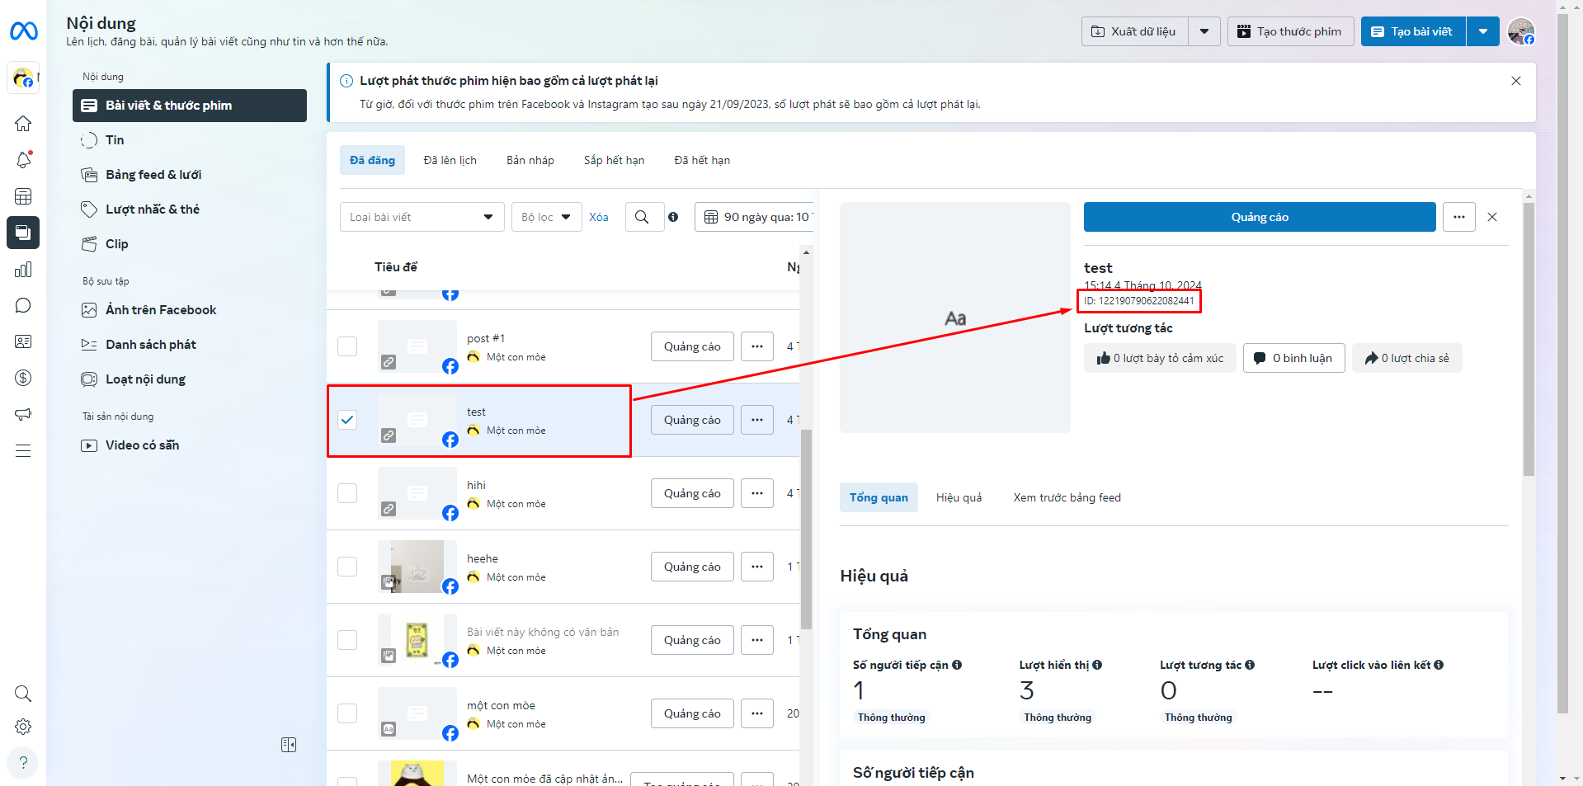Screen dimensions: 1583x786
Task: Open Ads megaphone icon in sidebar
Action: coord(23,414)
